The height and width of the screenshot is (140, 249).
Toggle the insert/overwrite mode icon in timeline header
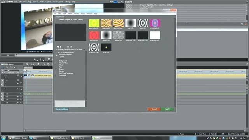tap(3, 68)
